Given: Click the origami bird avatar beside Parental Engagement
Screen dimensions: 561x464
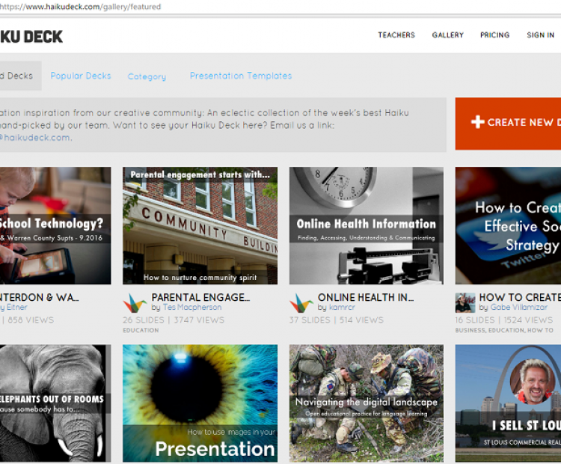Looking at the screenshot, I should pos(135,302).
